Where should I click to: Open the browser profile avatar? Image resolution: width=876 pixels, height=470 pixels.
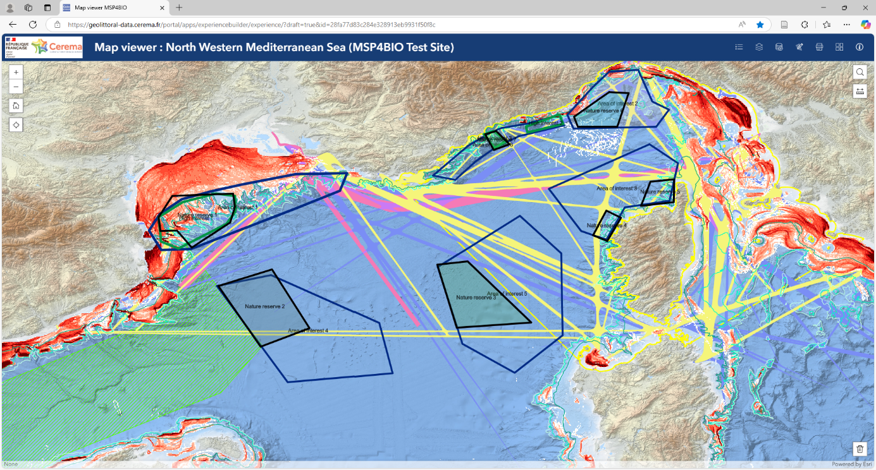(10, 8)
